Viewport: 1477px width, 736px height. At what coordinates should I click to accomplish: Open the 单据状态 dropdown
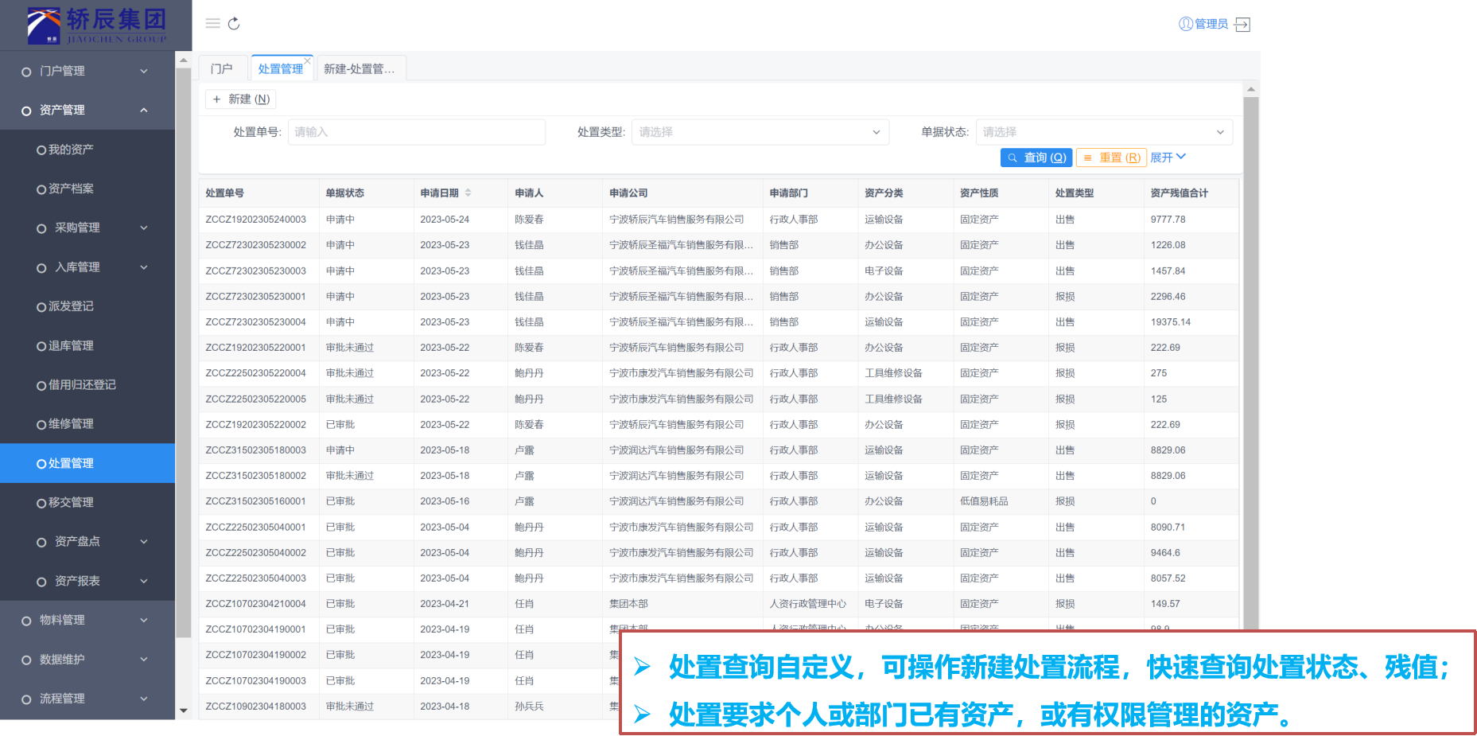click(x=1103, y=132)
